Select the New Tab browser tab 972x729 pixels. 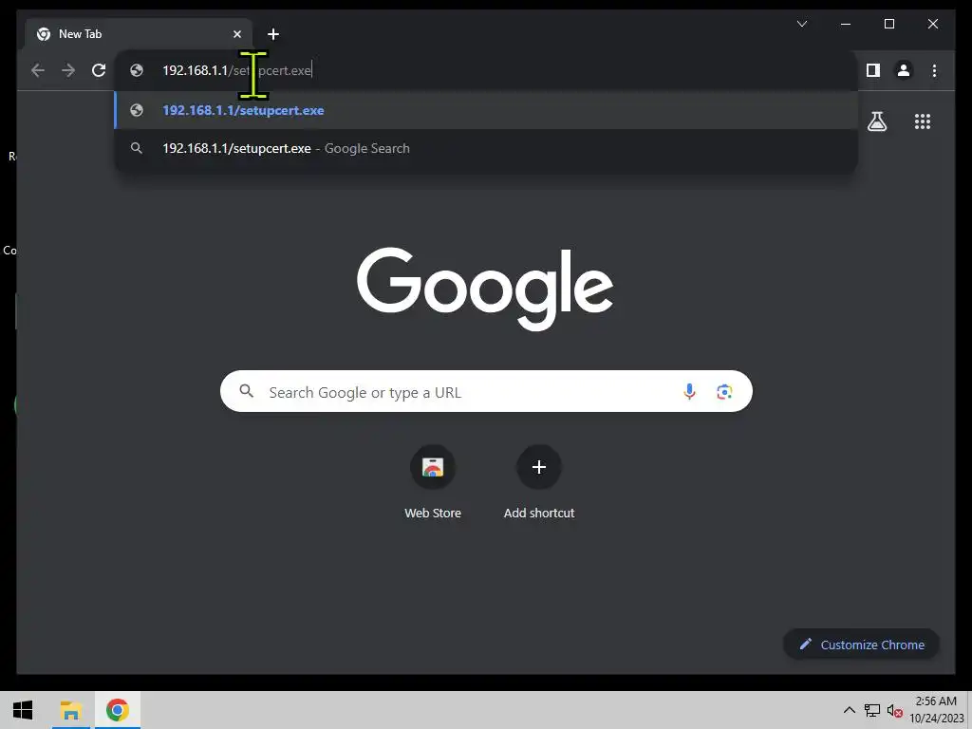point(139,34)
